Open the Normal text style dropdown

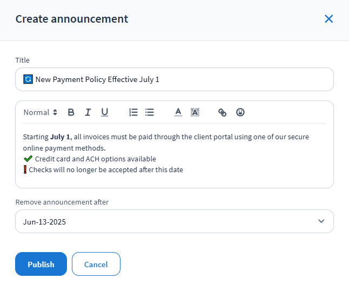pyautogui.click(x=40, y=112)
